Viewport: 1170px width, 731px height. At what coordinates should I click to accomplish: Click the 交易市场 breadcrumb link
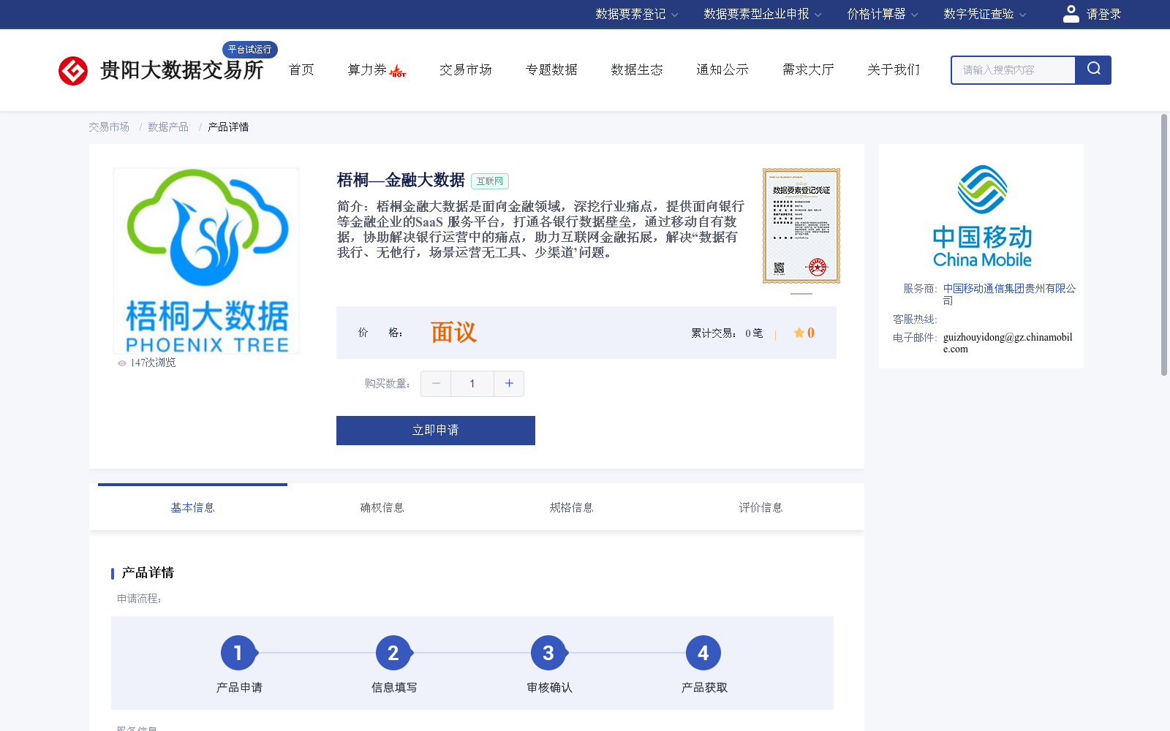coord(109,127)
